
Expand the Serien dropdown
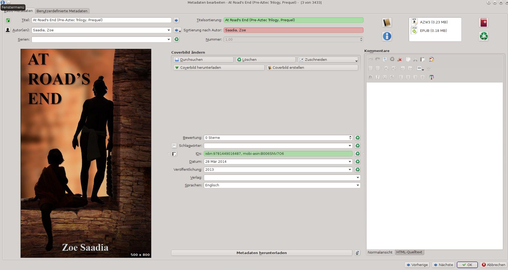coord(169,40)
